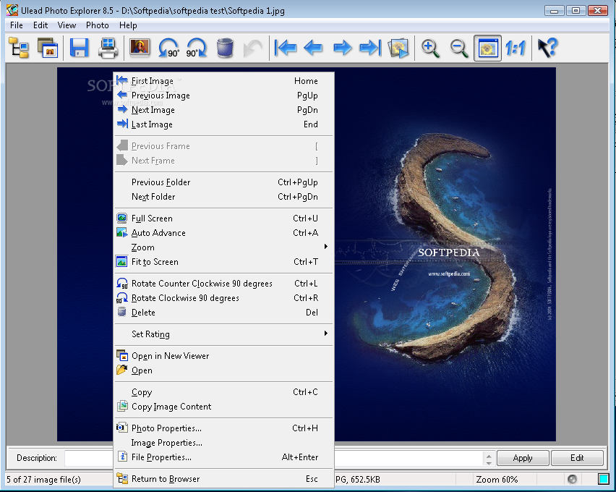The height and width of the screenshot is (492, 616).
Task: Open the Help menu
Action: tap(128, 25)
